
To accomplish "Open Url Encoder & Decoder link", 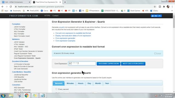I will (x=22, y=64).
